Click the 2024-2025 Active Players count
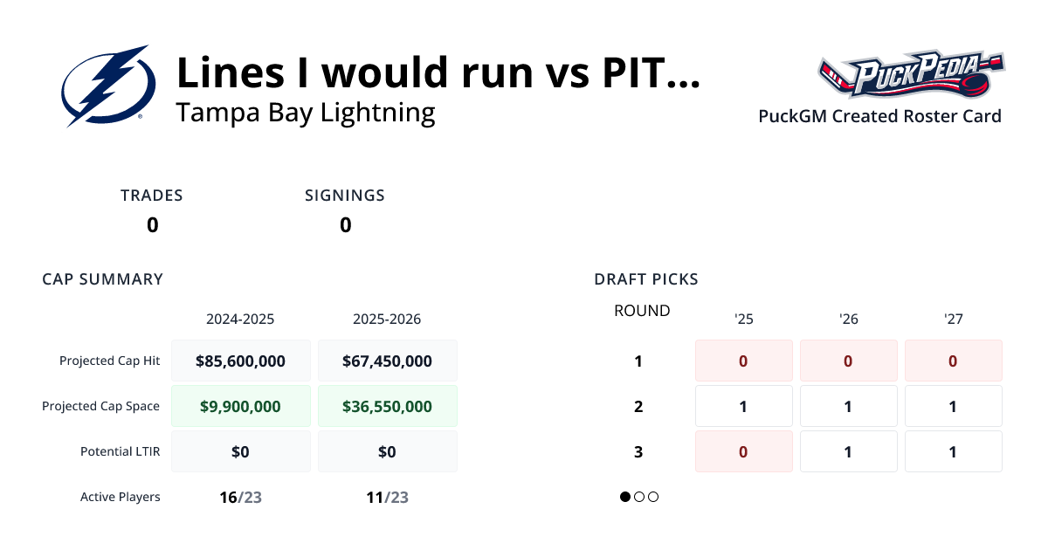Image resolution: width=1048 pixels, height=550 pixels. pyautogui.click(x=240, y=497)
